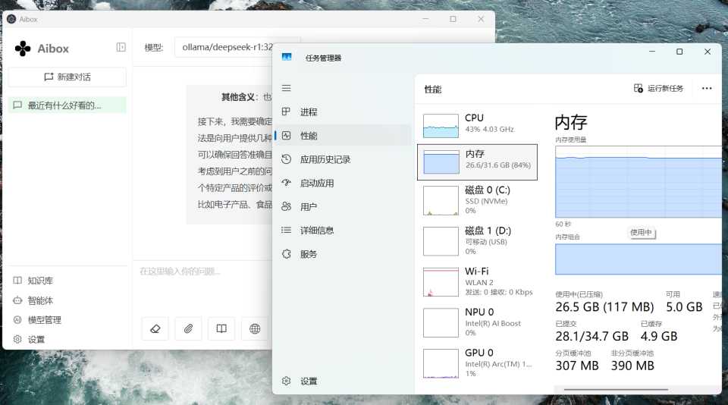Open 用户 tab in Task Manager
Screen dimensions: 728x405
[x=343, y=207]
